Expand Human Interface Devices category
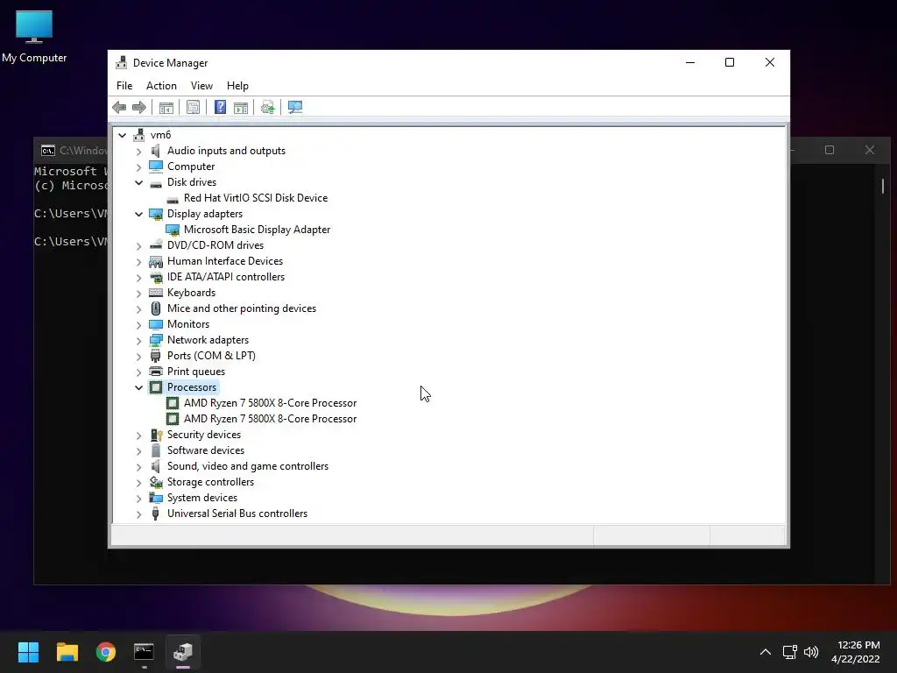Screen dimensions: 897x673 [138, 261]
